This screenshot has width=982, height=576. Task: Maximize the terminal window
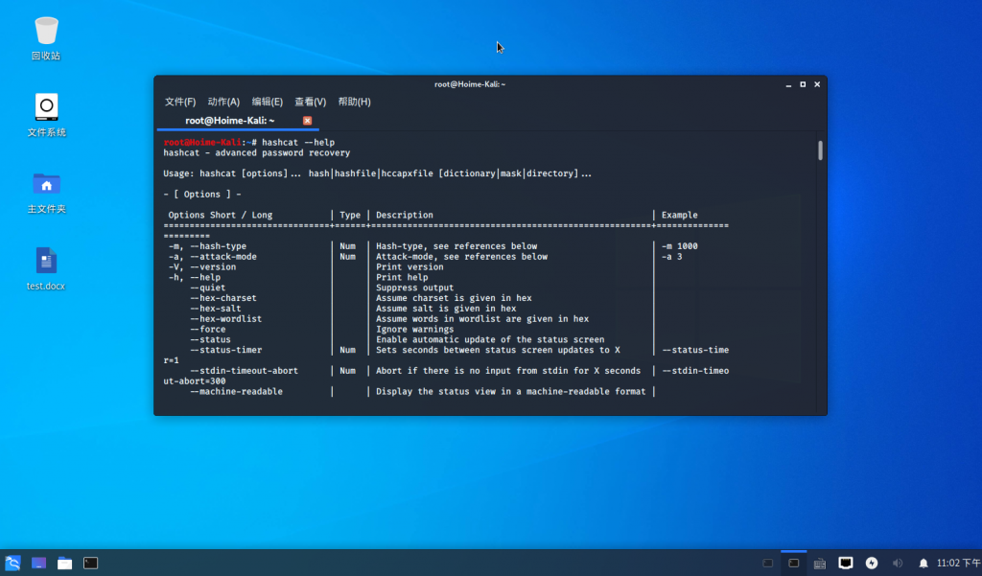(803, 84)
